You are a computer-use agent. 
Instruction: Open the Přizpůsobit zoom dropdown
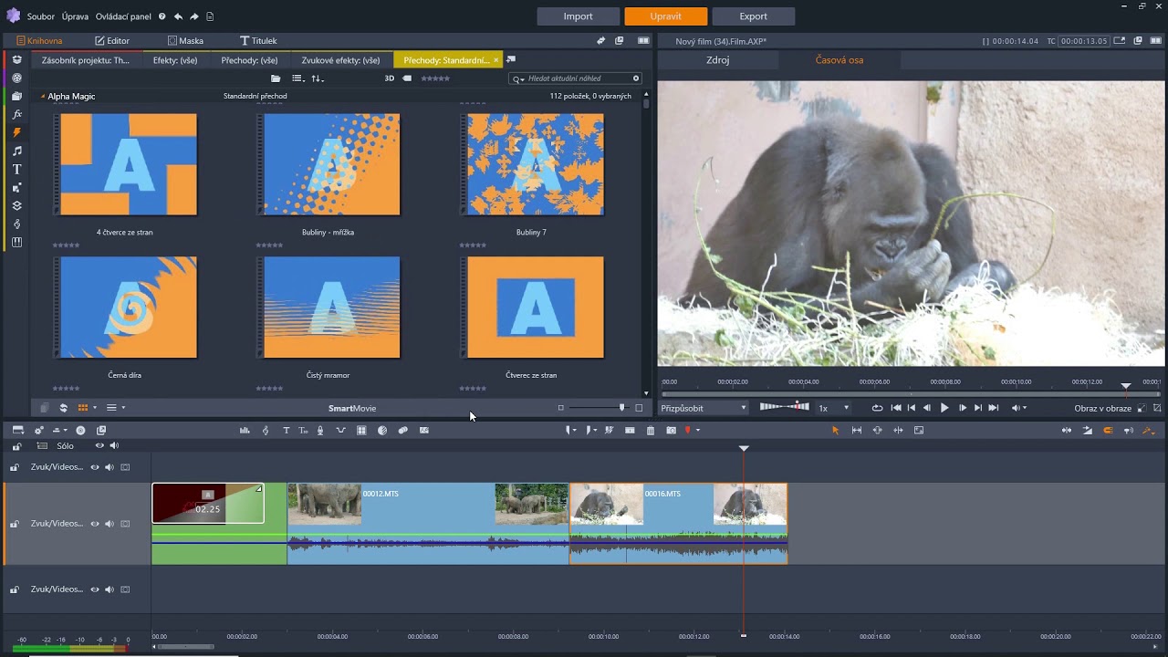click(704, 408)
